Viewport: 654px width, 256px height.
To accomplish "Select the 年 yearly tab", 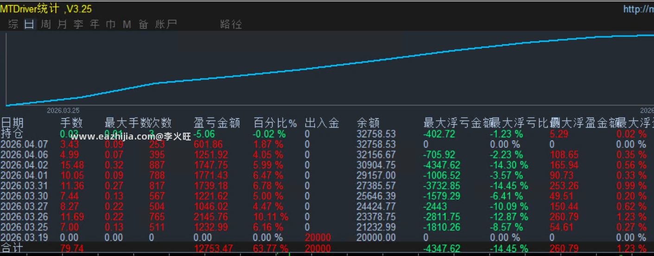I will coord(95,24).
